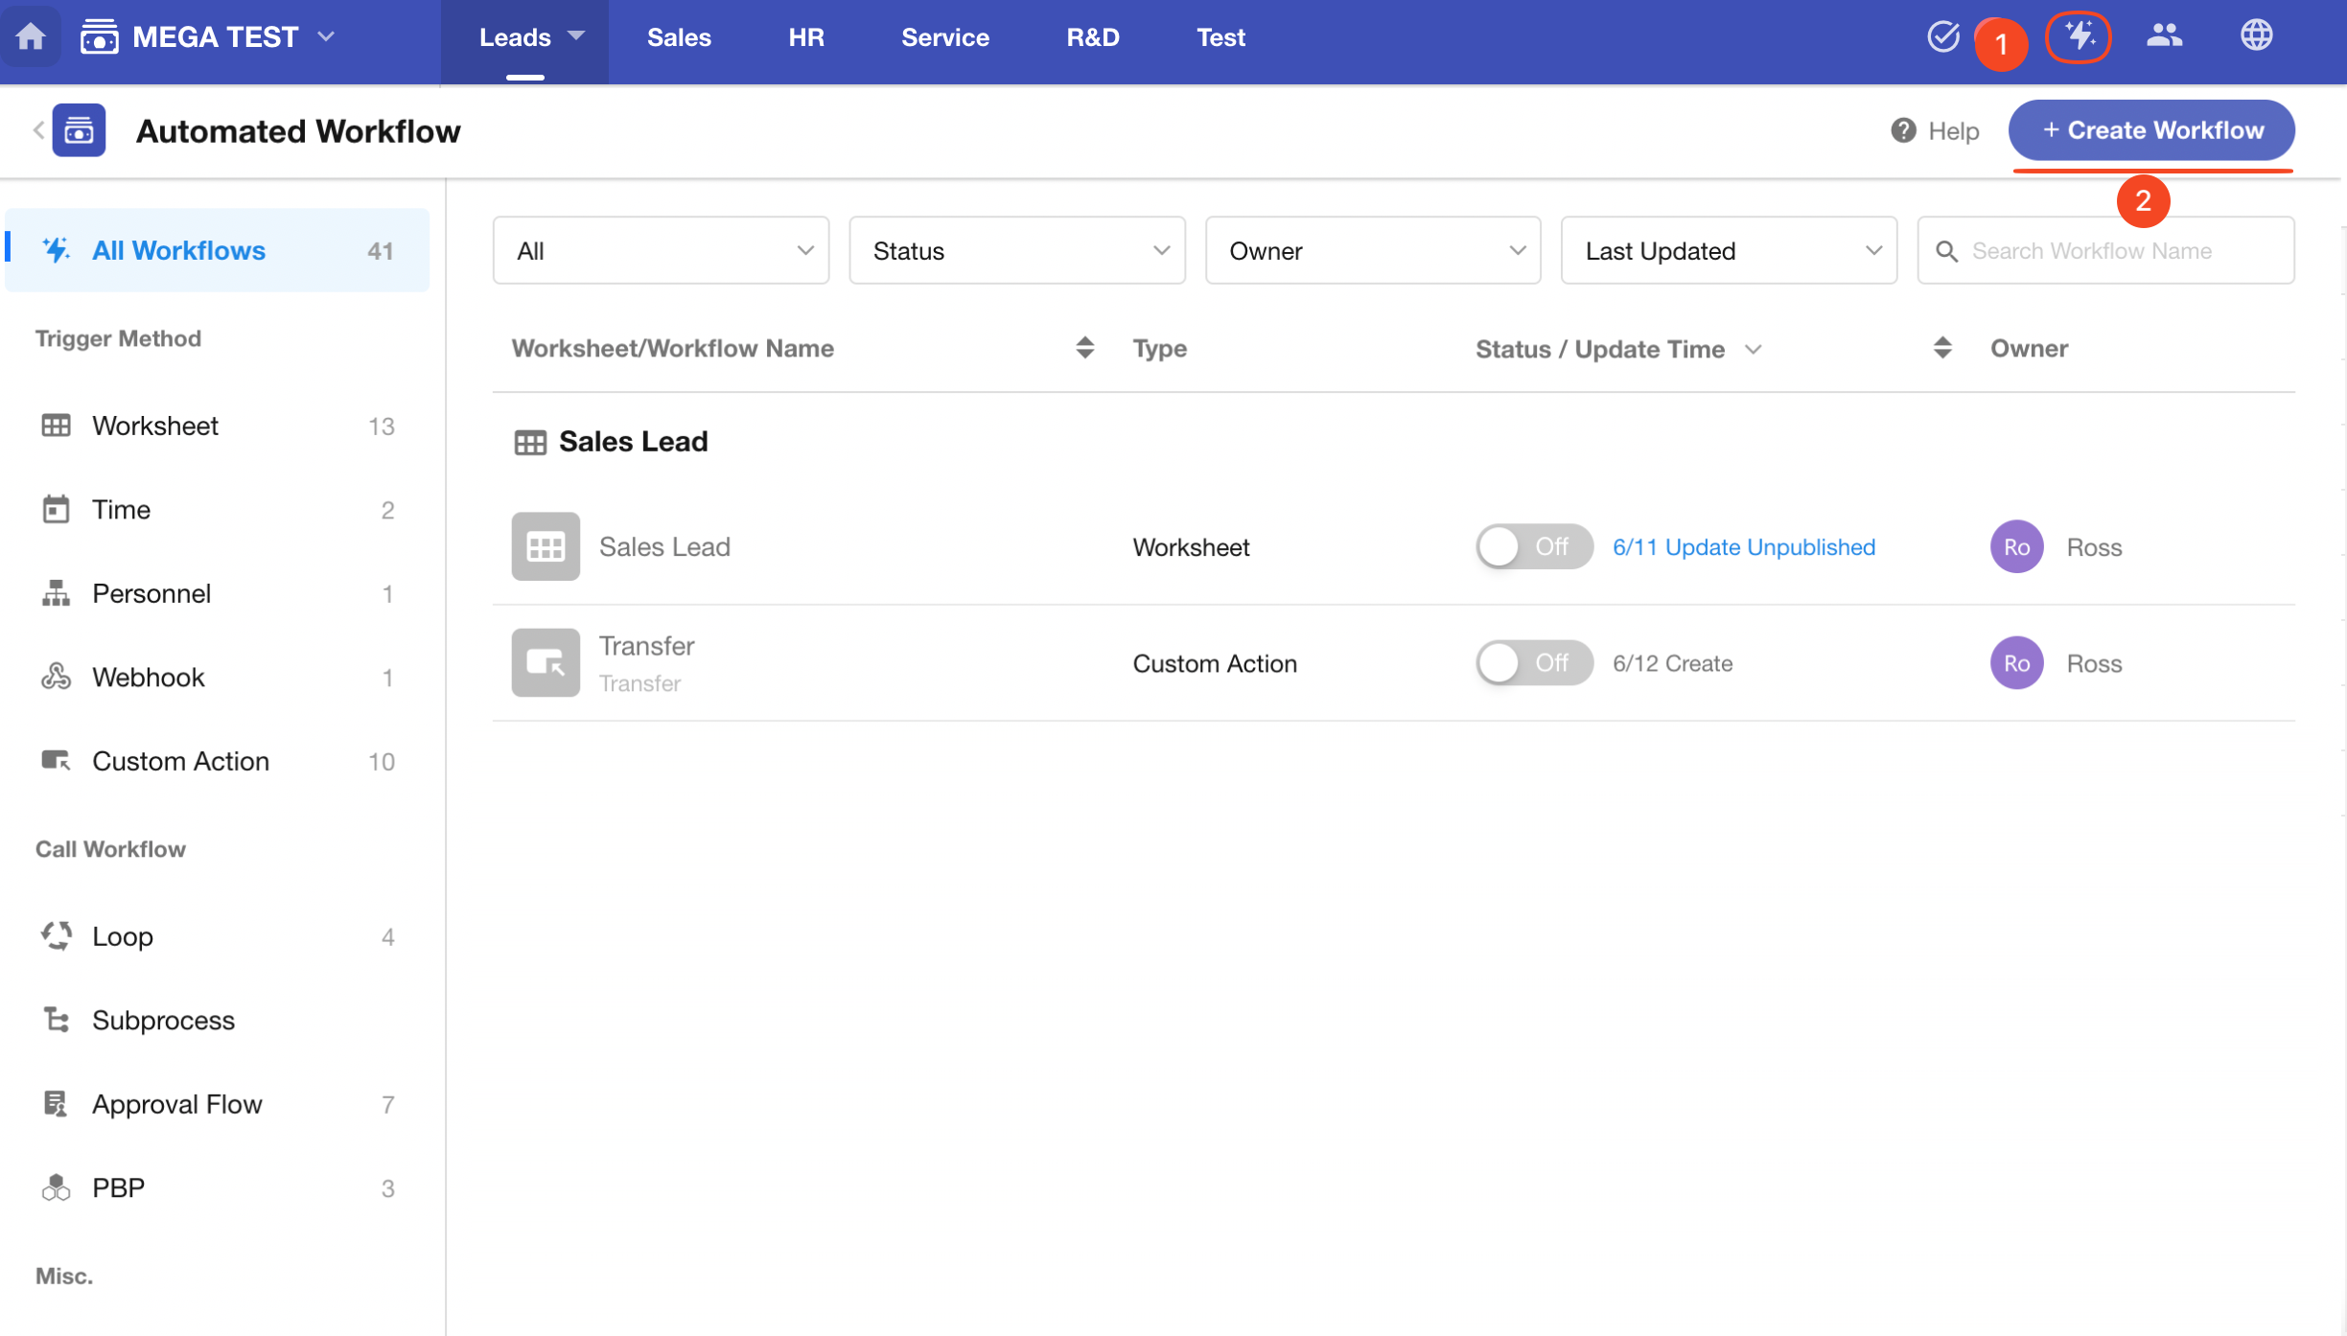The width and height of the screenshot is (2347, 1336).
Task: Open the task checkmark icon in header
Action: (x=1942, y=36)
